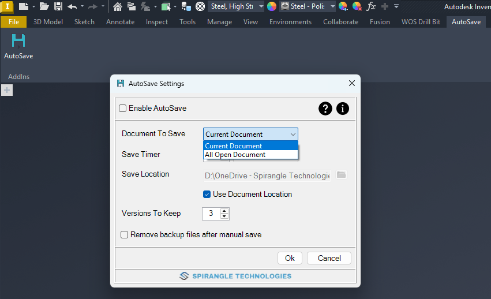Switch to the Manage tab
491x299 pixels.
tap(219, 22)
